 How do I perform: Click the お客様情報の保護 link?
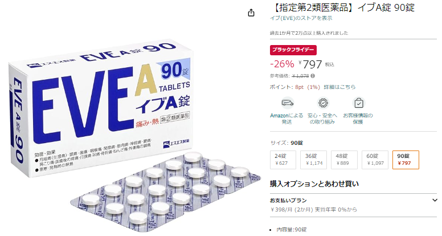358,119
